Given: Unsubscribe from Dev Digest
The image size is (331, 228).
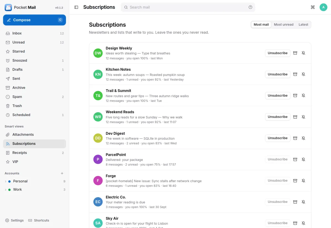Looking at the screenshot, I should pyautogui.click(x=277, y=138).
